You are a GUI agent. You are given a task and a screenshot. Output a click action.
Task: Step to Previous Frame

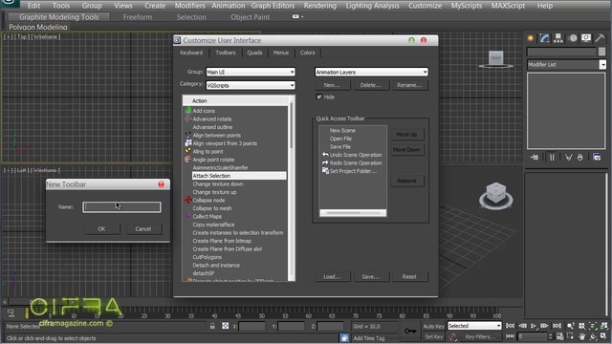523,326
